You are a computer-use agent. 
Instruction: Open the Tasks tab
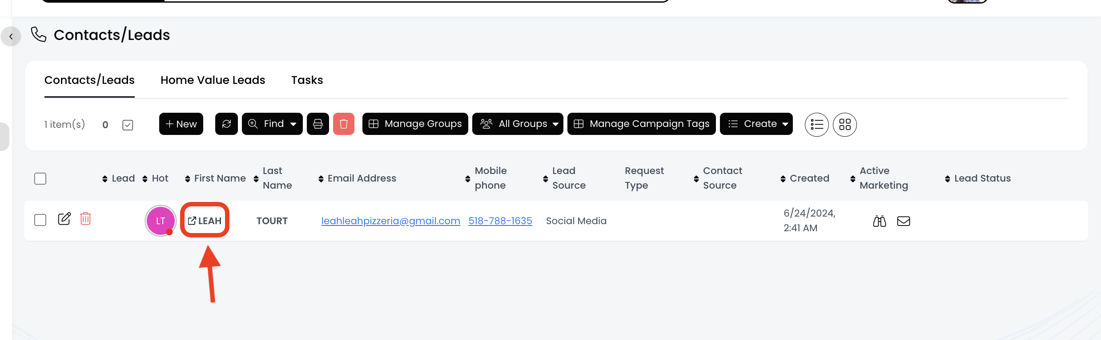pos(307,80)
